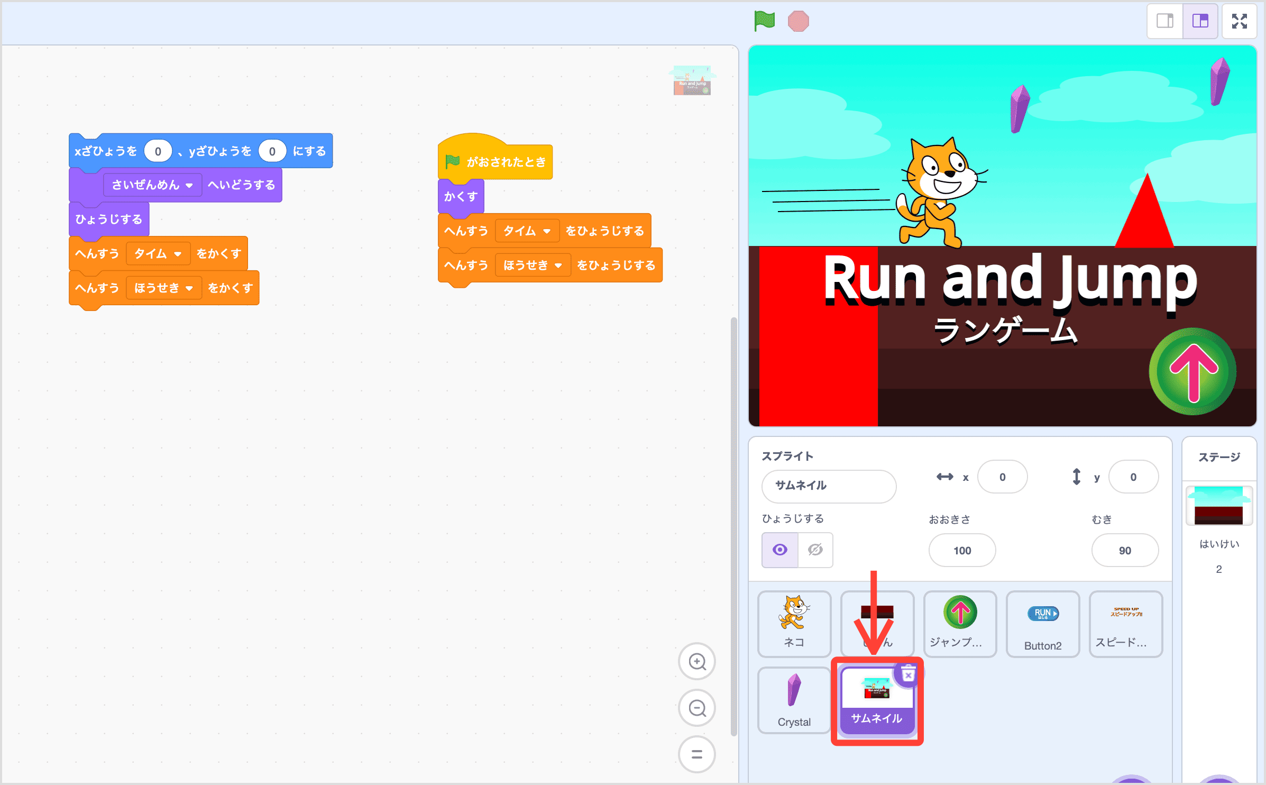
Task: Open タイム dropdown in をひょうじする block
Action: [527, 231]
